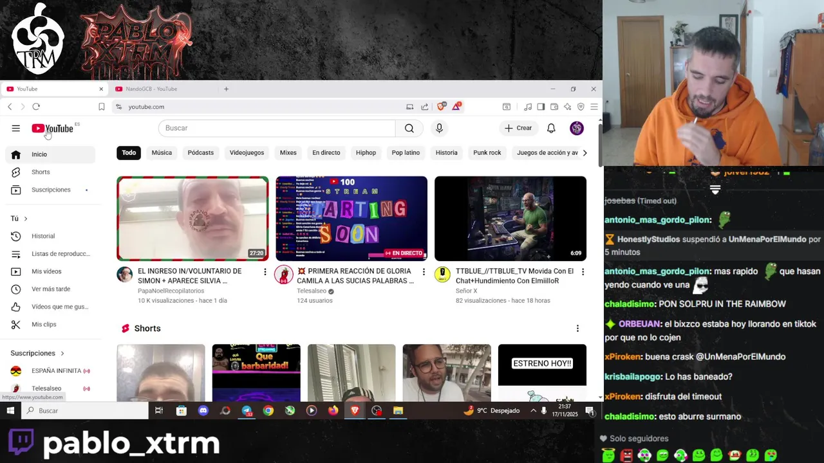
Task: Select the Hiphop filter chip
Action: pyautogui.click(x=366, y=152)
